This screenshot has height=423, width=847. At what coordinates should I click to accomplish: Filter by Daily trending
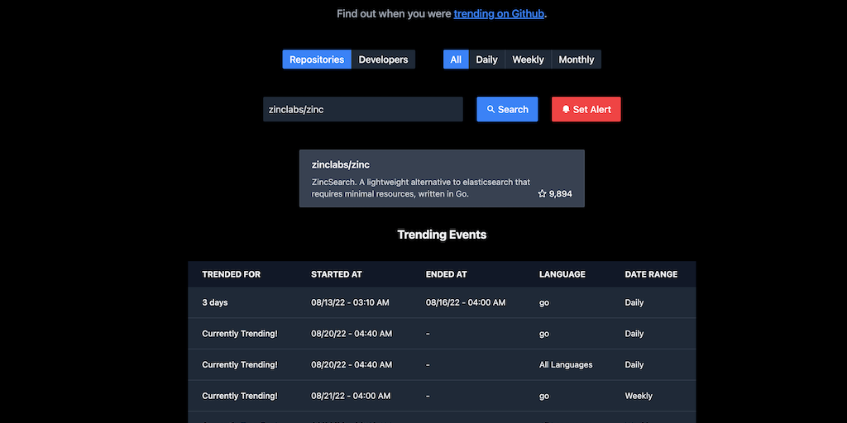486,59
